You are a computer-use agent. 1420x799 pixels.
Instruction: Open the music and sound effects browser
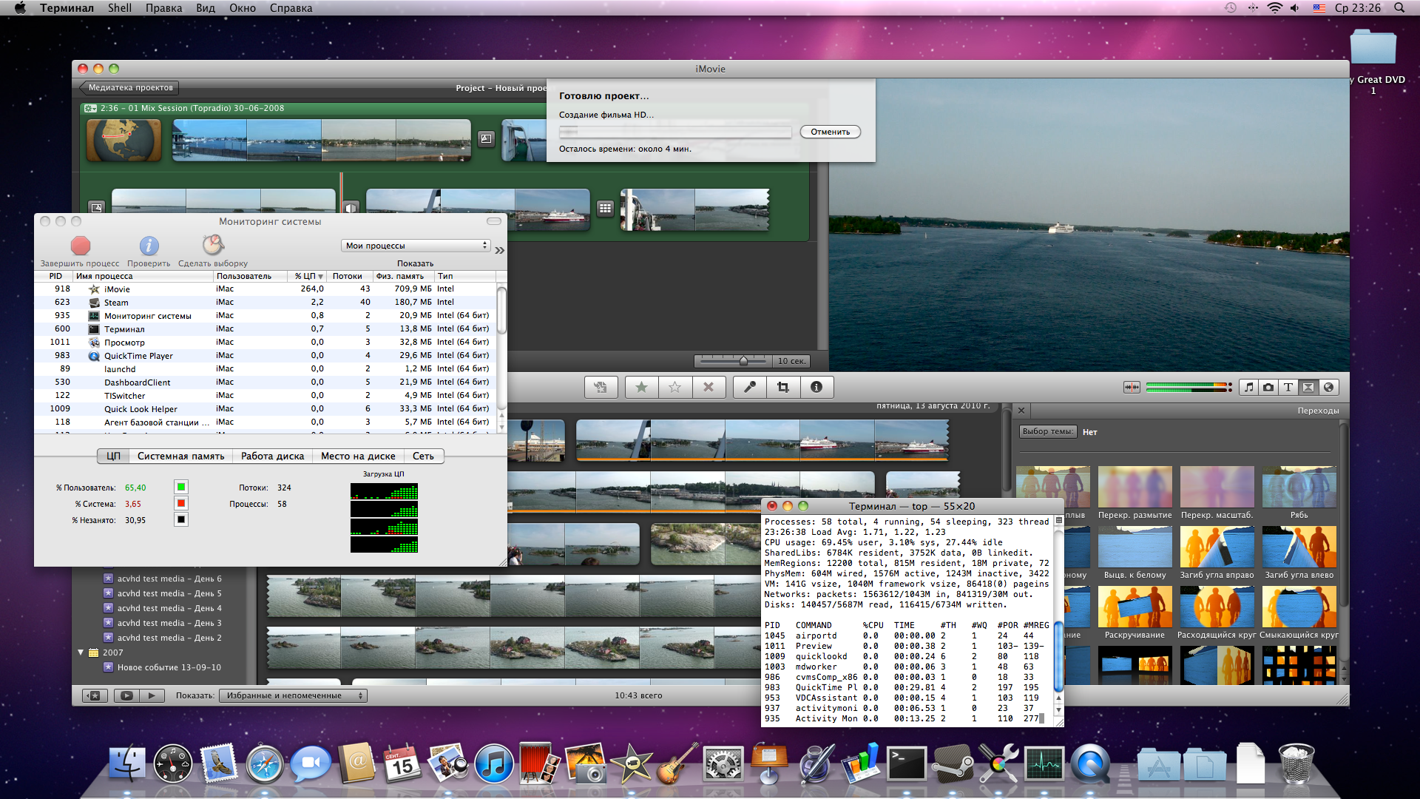pos(1248,387)
